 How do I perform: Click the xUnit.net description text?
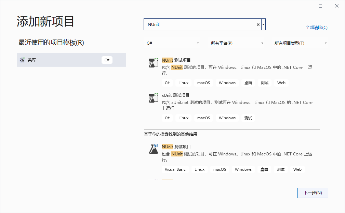pos(237,105)
